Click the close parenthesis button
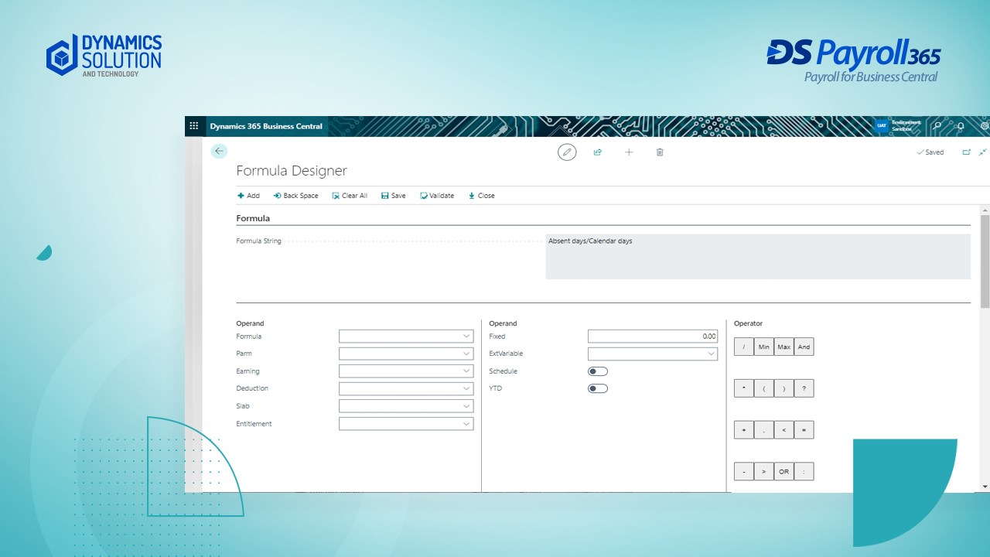 click(x=783, y=388)
